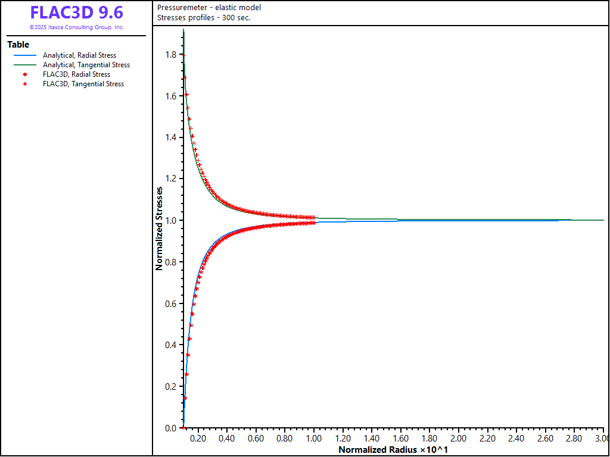Click the 'Normalized Radius ×10^1' x-axis label
This screenshot has width=610, height=457.
coord(393,450)
